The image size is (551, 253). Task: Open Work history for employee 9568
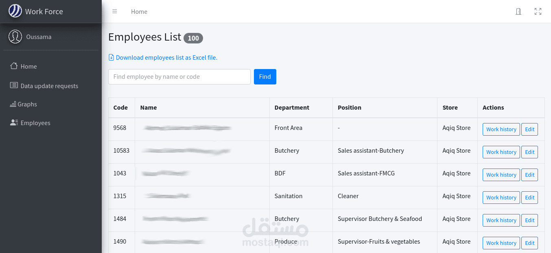tap(501, 129)
